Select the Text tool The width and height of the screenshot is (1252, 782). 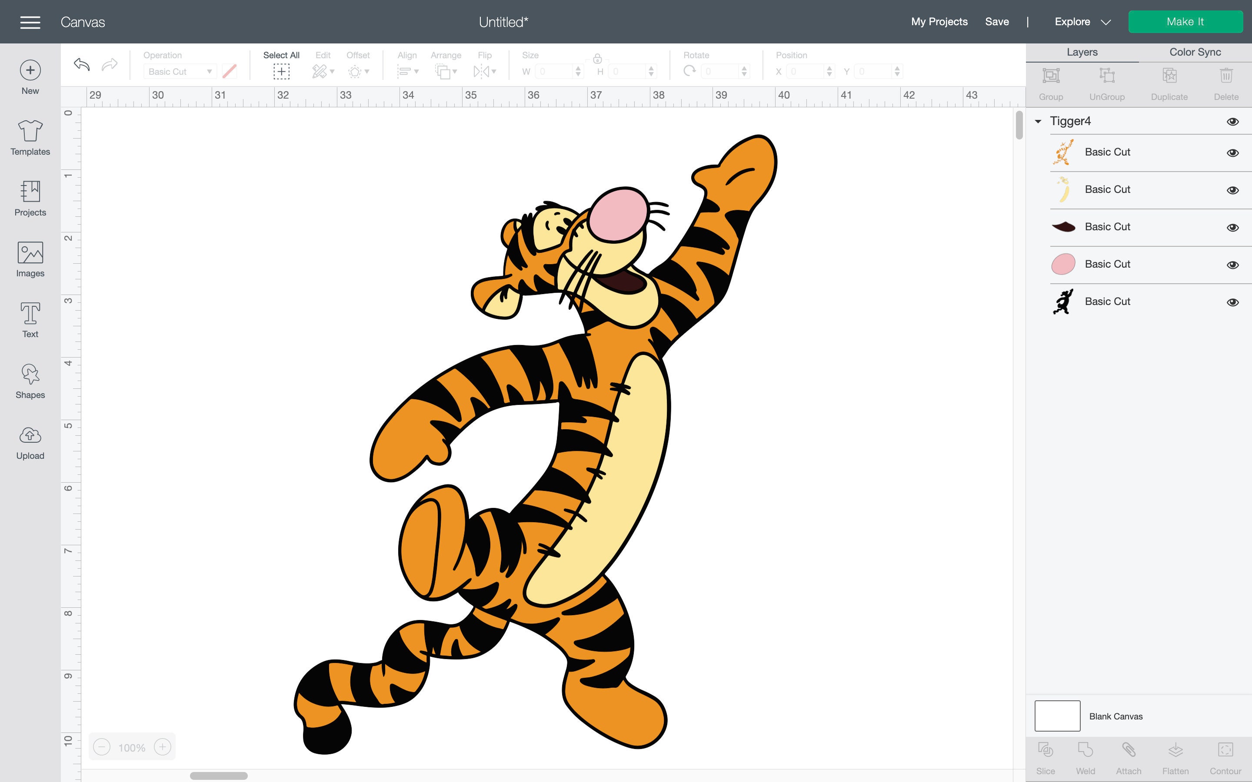pos(30,319)
